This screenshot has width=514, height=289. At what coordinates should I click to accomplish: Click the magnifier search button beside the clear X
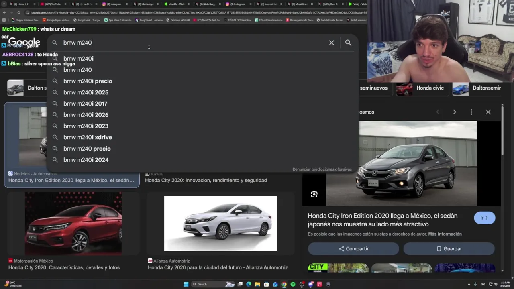click(348, 43)
